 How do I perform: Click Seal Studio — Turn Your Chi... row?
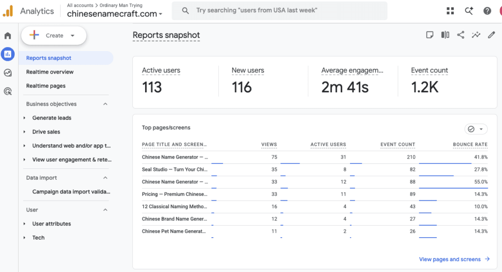tap(315, 170)
